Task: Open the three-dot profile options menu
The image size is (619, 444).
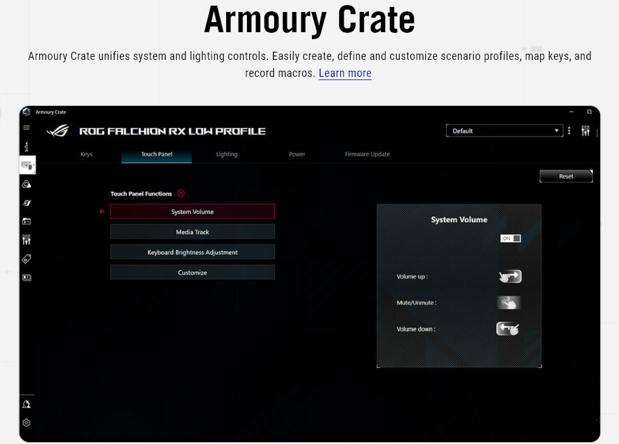Action: click(569, 131)
